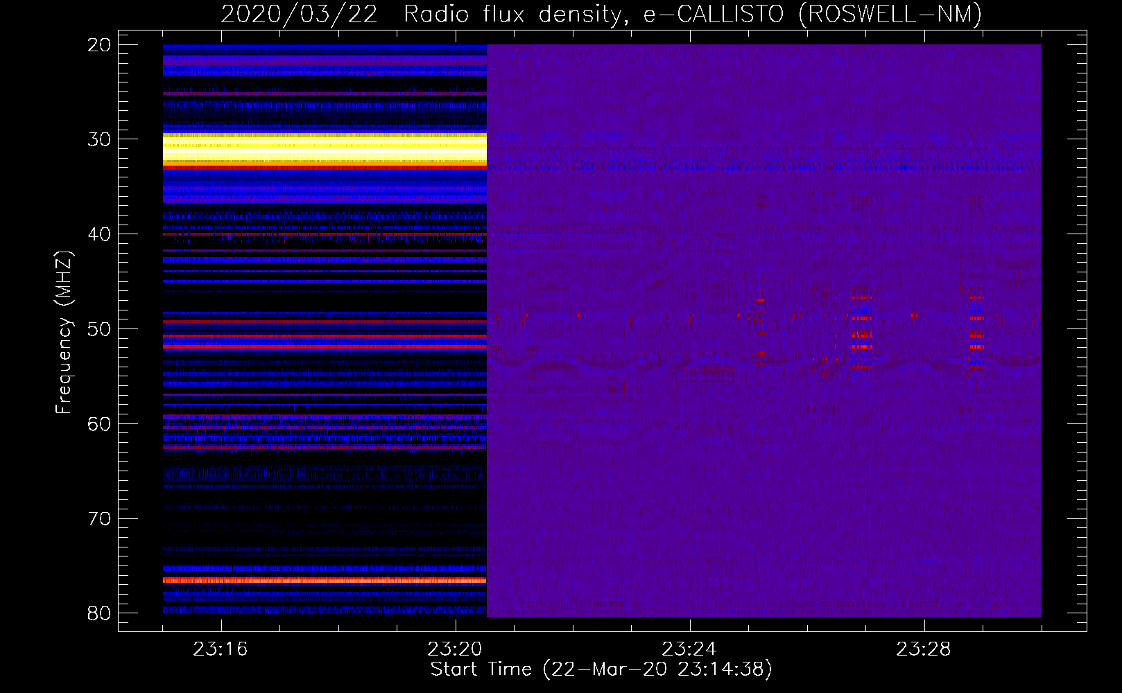Click the 'Frequency (MHZ)' y-axis label
The image size is (1122, 693).
tap(64, 333)
